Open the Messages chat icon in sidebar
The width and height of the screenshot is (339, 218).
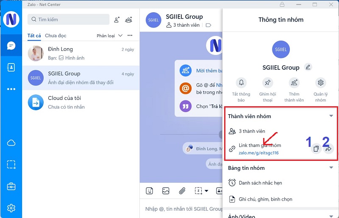pyautogui.click(x=11, y=46)
